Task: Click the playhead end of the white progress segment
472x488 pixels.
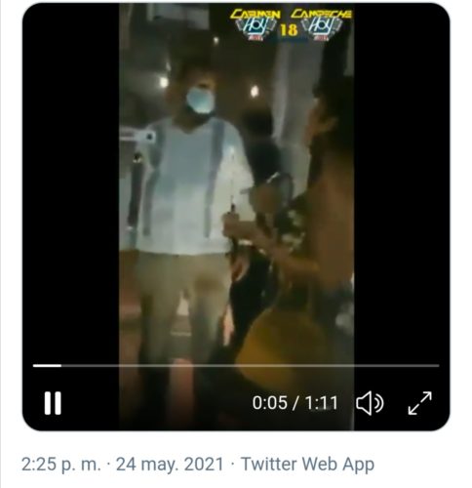Action: [60, 366]
